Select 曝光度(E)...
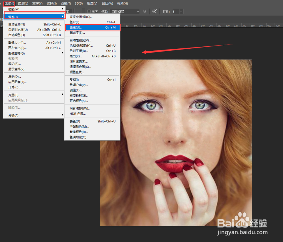The width and height of the screenshot is (283, 242). point(93,33)
